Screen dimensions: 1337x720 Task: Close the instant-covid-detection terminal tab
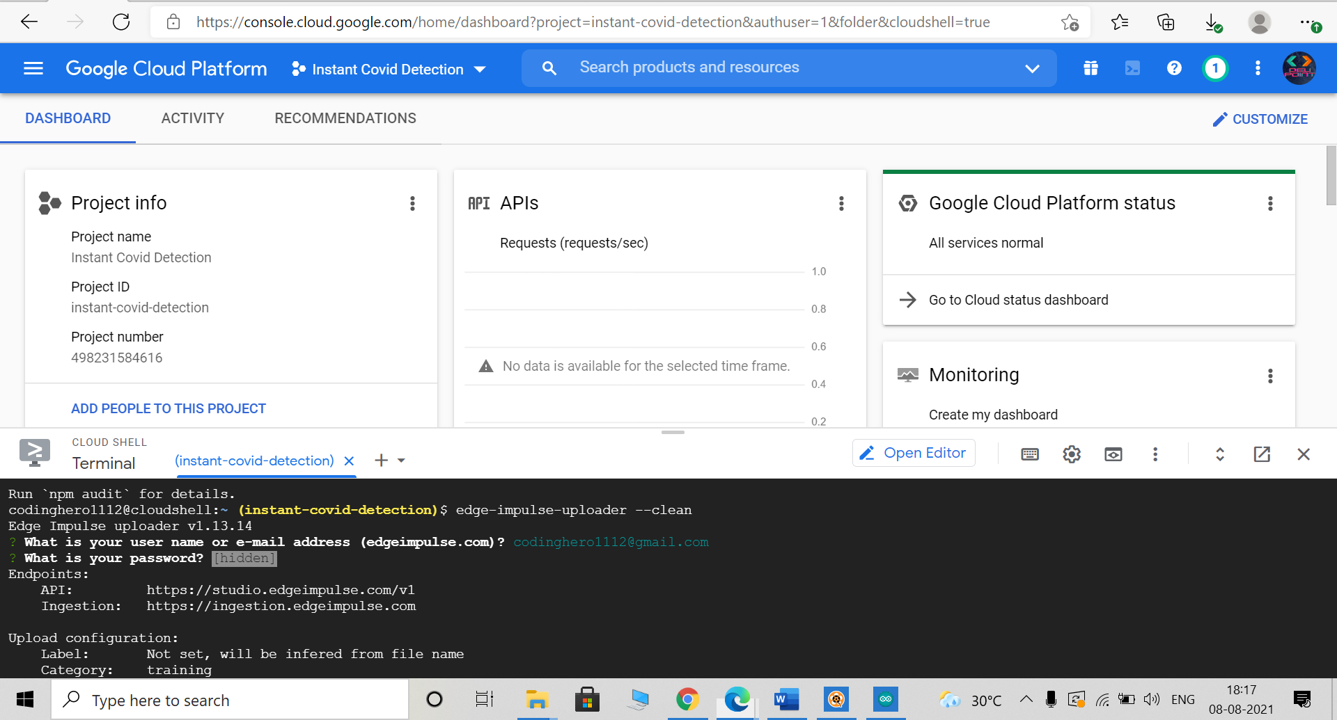(x=349, y=461)
